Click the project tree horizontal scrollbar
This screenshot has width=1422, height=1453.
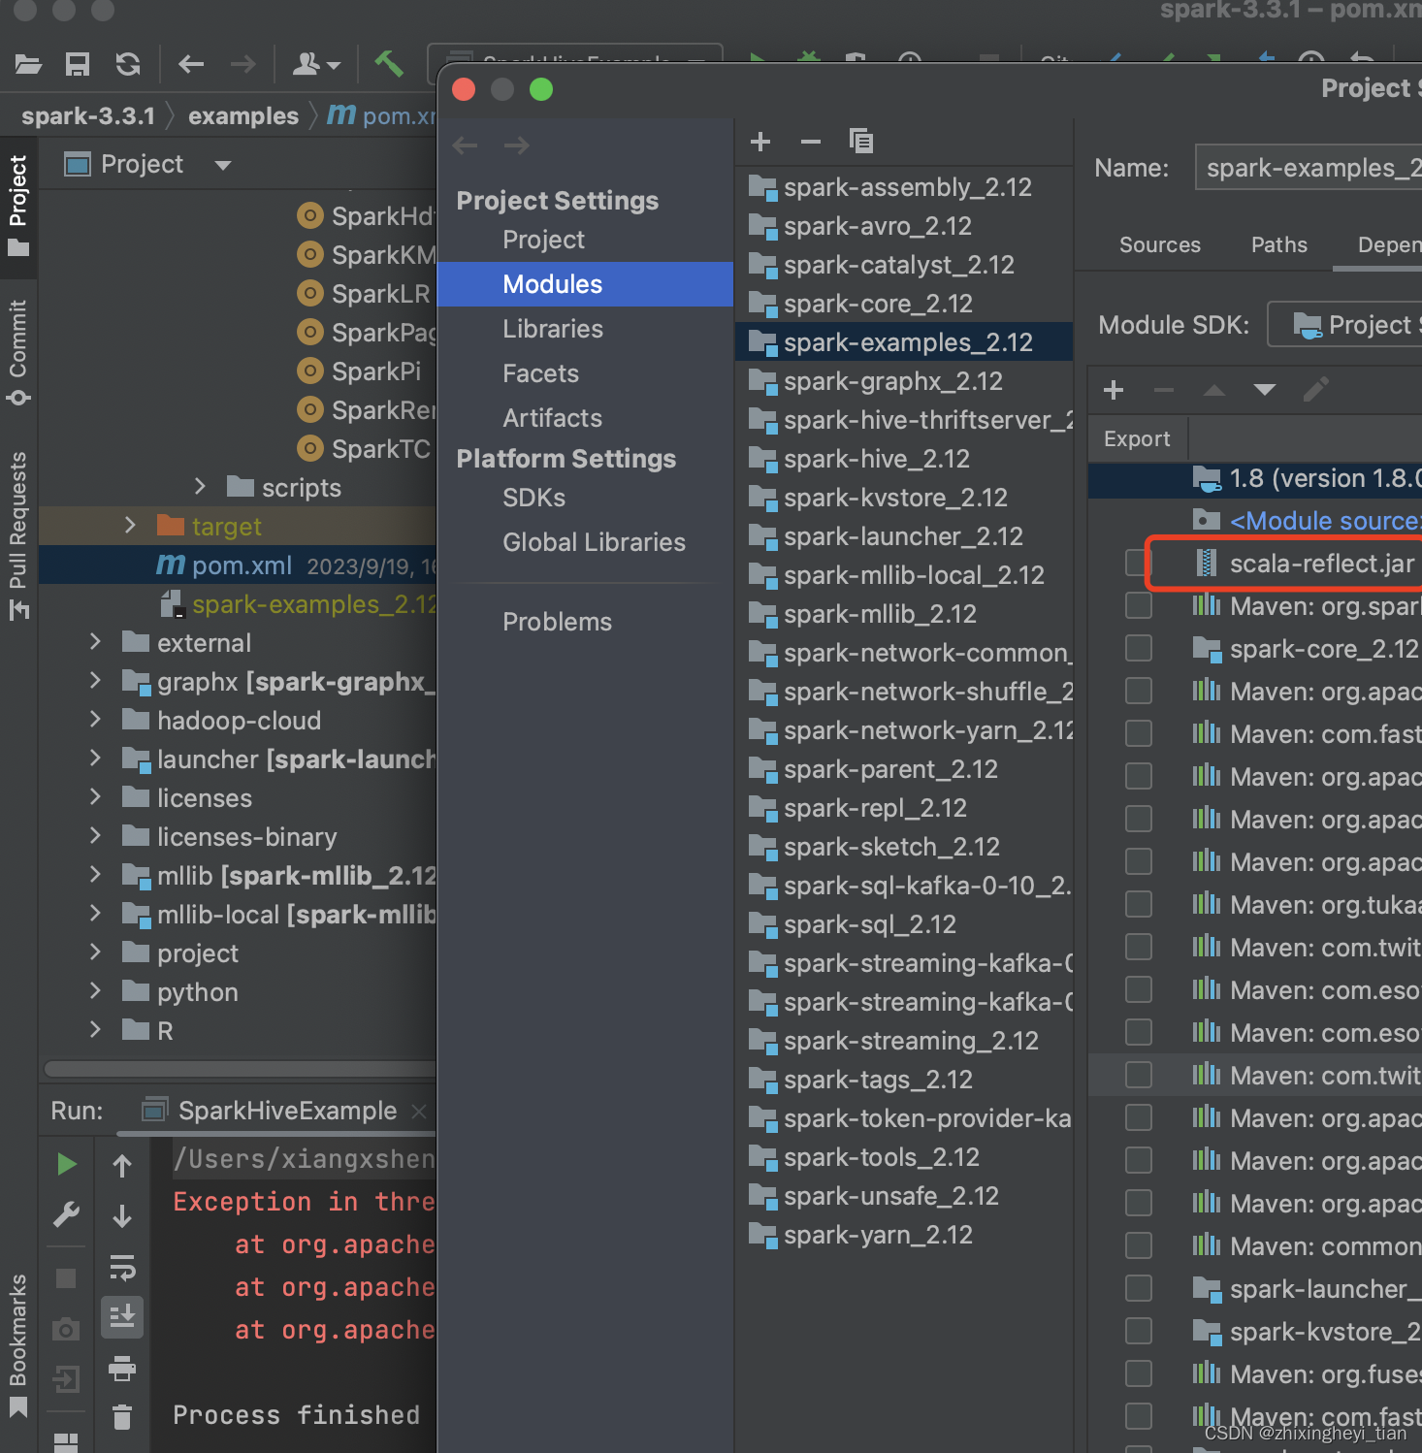click(241, 1069)
